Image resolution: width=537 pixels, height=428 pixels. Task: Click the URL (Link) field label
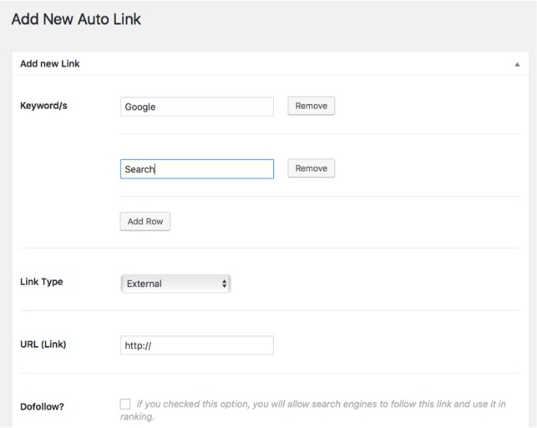tap(43, 344)
